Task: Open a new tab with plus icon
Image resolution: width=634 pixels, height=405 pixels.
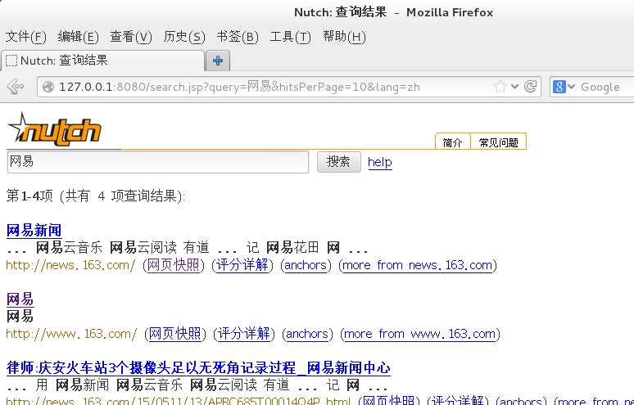Action: (218, 61)
